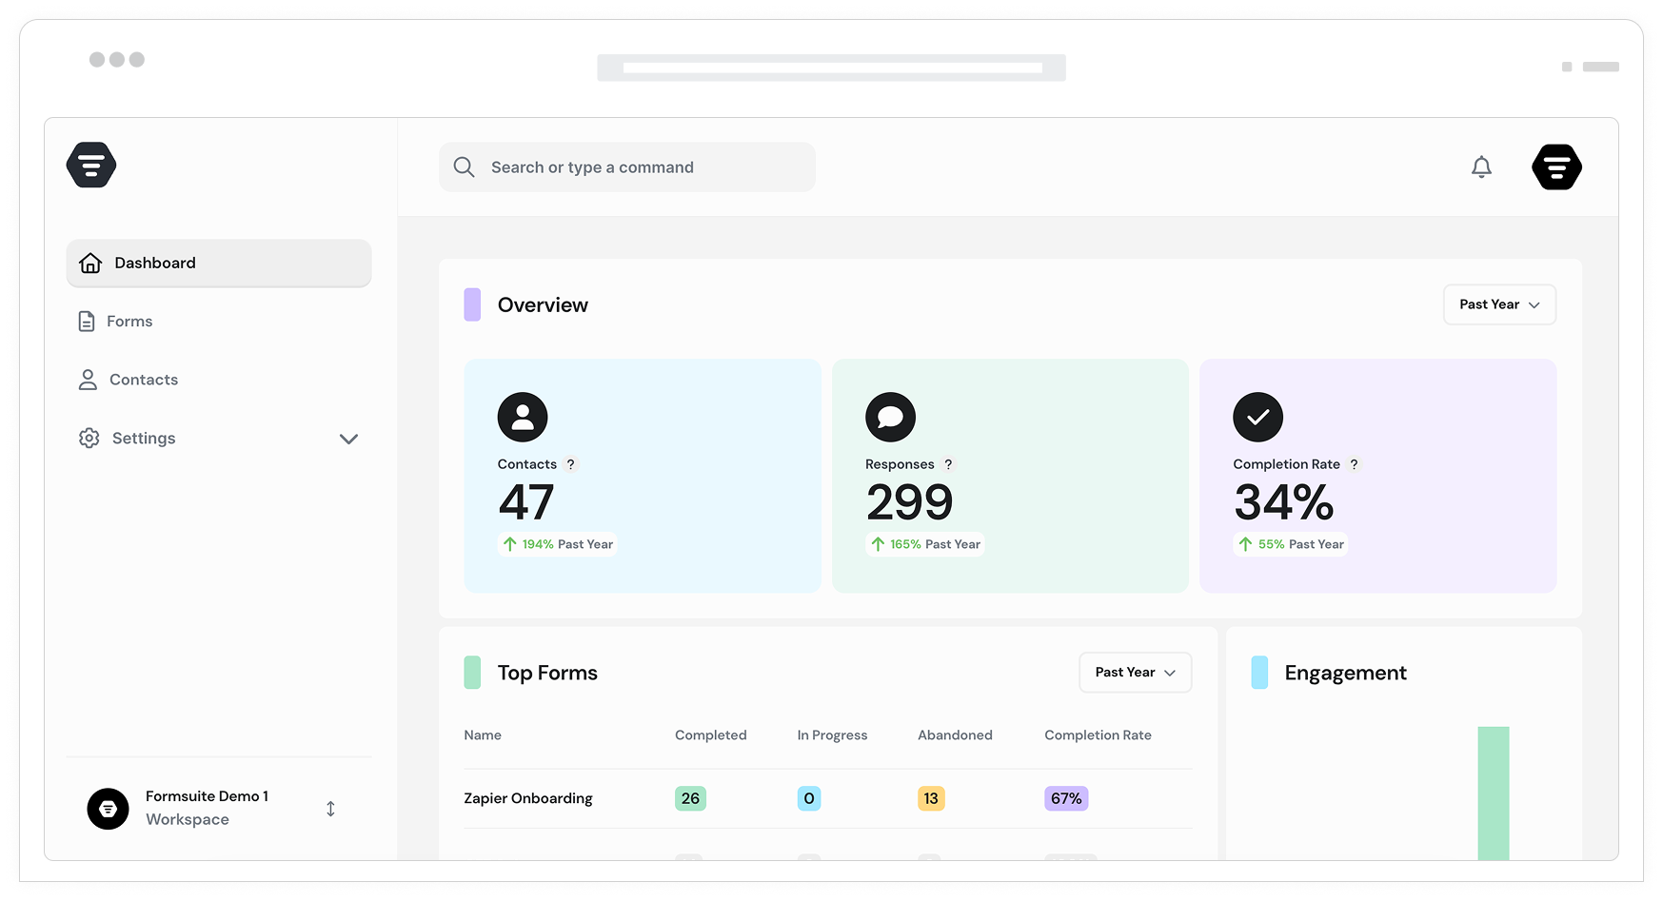Click the Formsuite logo in the sidebar

[x=91, y=165]
